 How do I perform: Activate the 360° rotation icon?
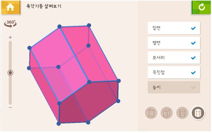pos(10,24)
